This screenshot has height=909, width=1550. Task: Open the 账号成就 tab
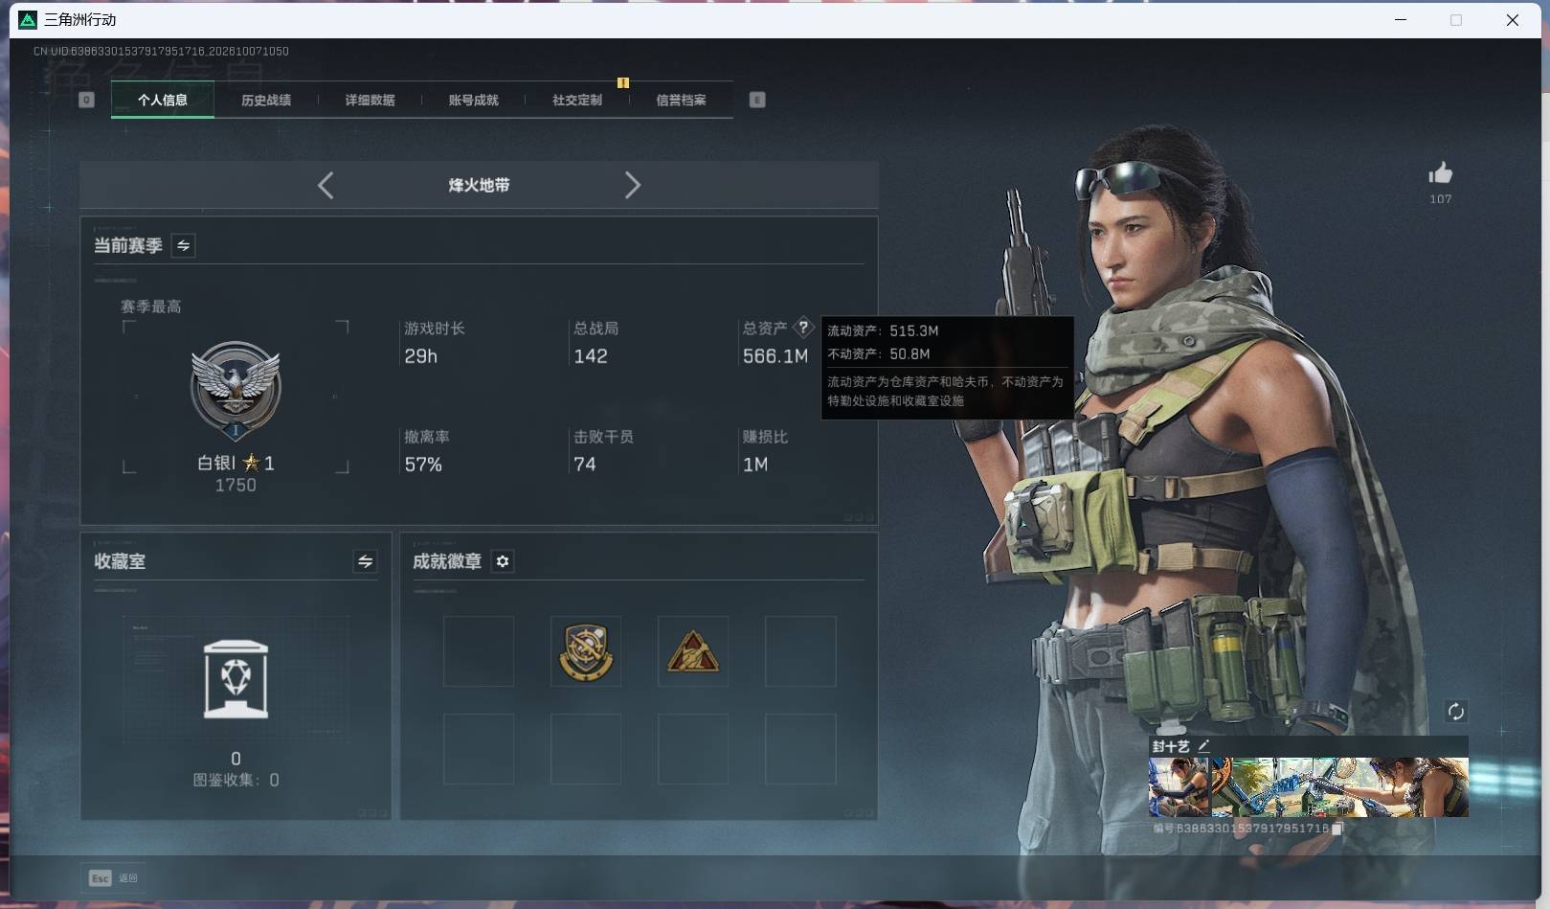point(473,100)
